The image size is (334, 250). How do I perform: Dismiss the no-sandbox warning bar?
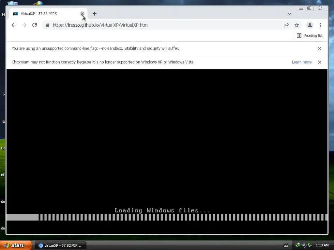point(320,49)
